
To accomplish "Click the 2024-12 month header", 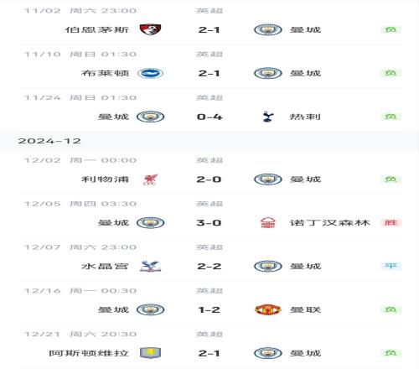I will coord(49,141).
